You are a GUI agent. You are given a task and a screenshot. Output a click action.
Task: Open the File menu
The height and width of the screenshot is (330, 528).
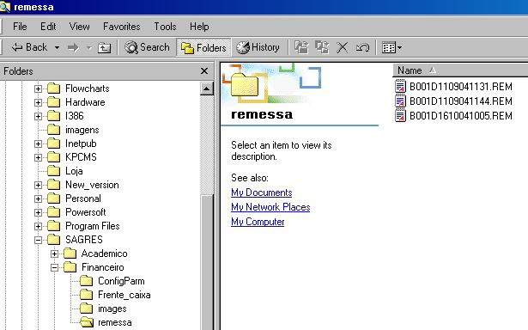pos(20,27)
